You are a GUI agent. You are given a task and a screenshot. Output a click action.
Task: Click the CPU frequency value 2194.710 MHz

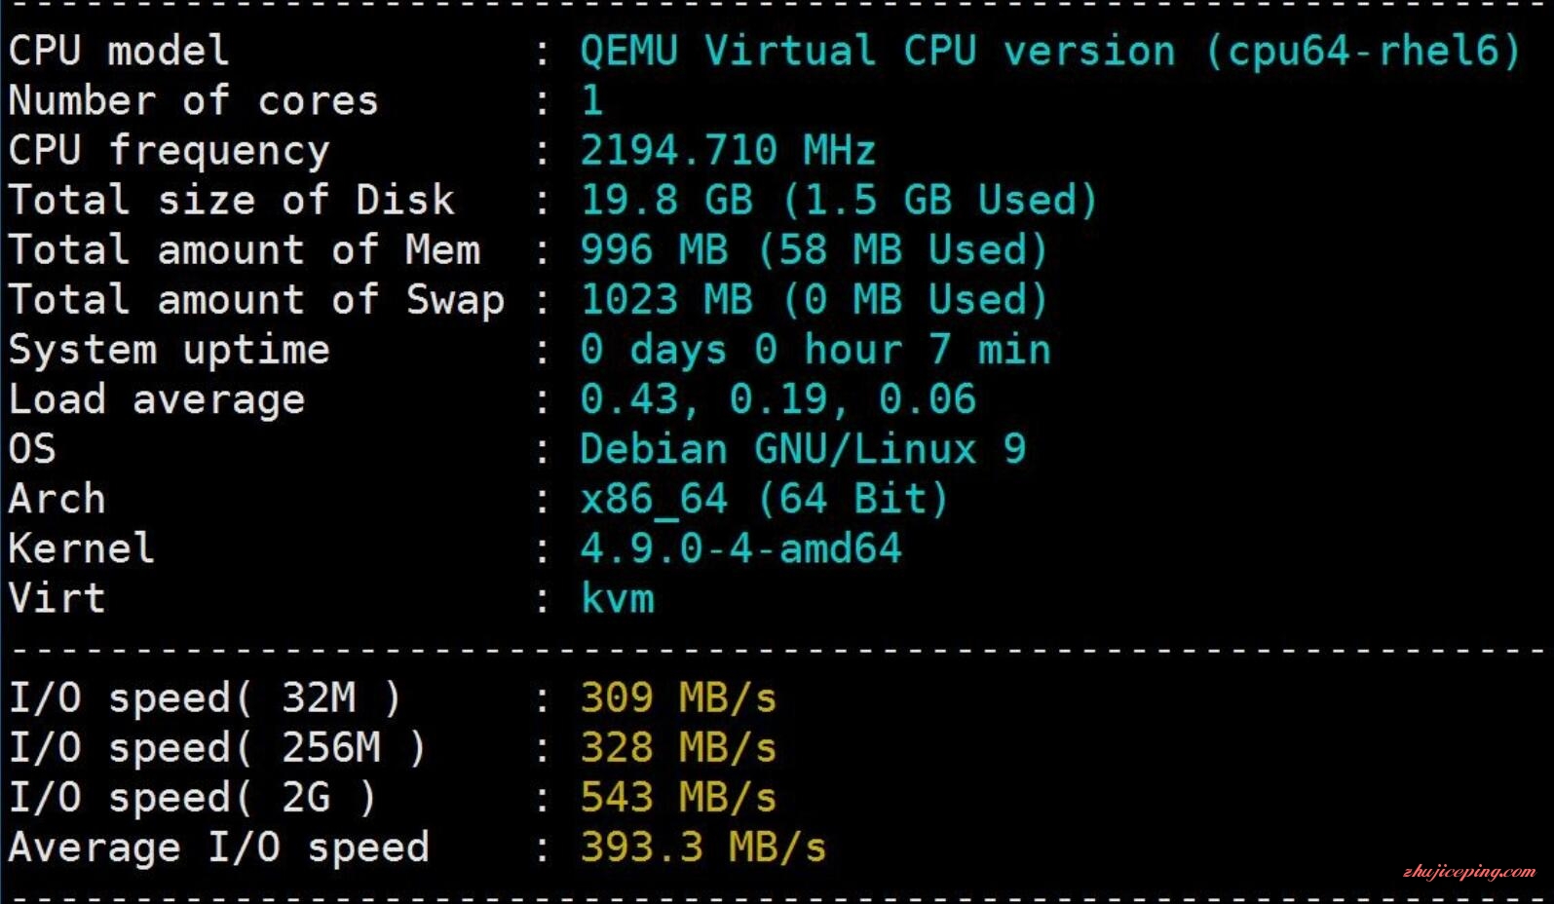pos(728,151)
